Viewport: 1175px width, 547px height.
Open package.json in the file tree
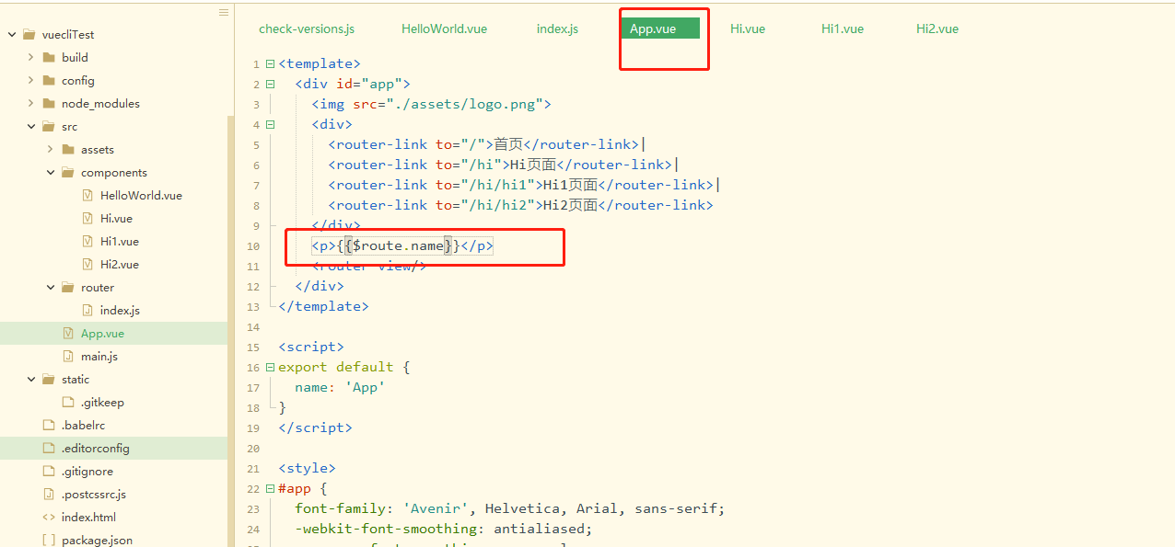[x=97, y=540]
